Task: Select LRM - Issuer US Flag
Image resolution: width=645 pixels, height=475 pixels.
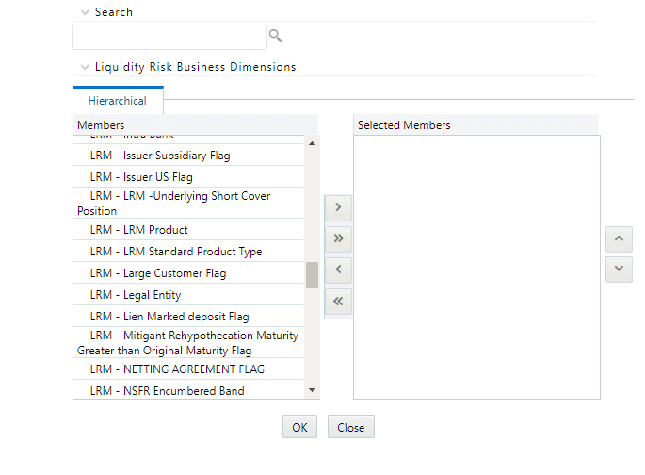Action: [x=188, y=176]
